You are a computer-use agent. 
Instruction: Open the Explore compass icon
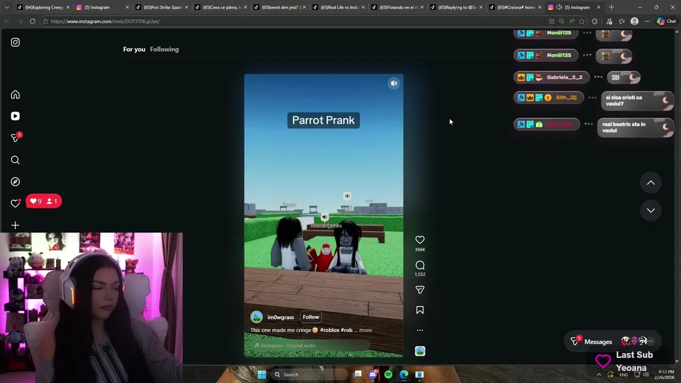(x=15, y=181)
